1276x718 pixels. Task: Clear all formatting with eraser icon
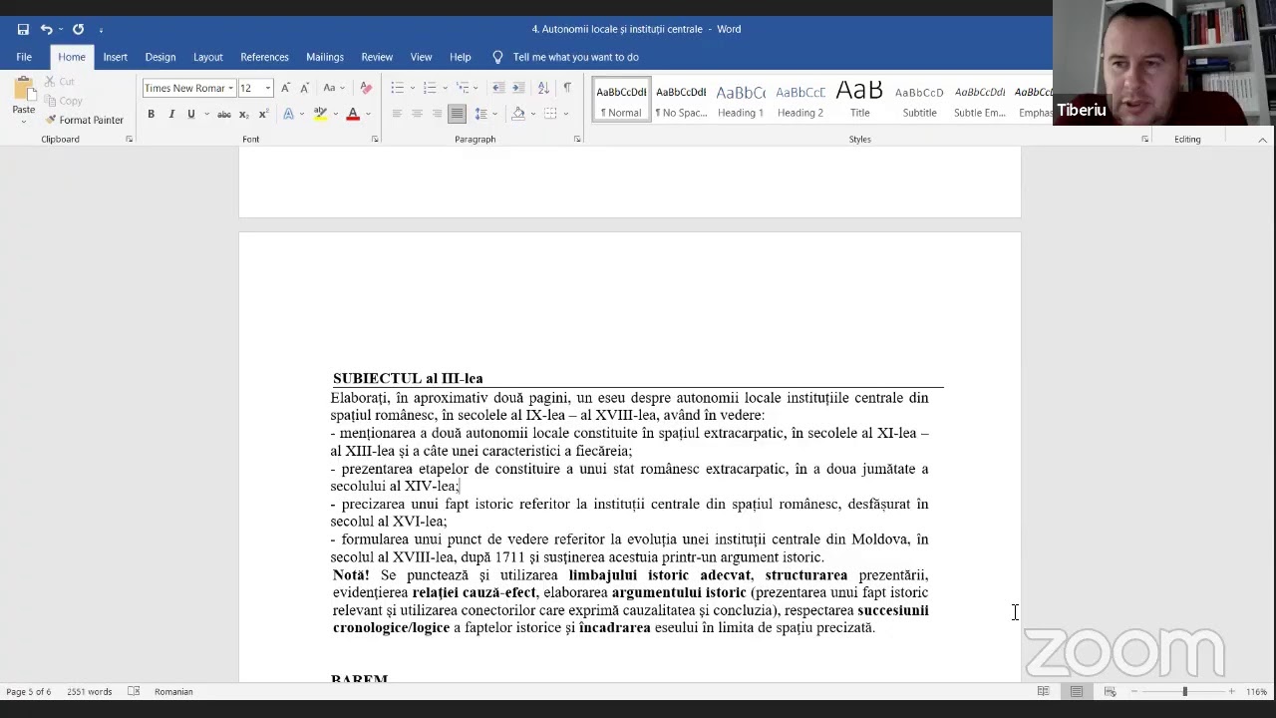(x=366, y=88)
